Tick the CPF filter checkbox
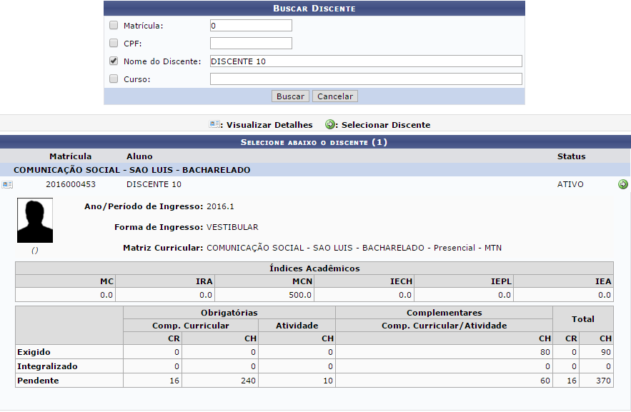631x412 pixels. pyautogui.click(x=114, y=43)
